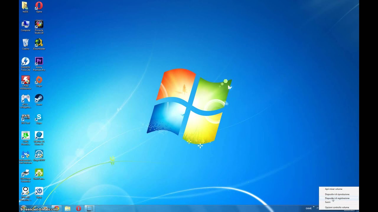
Task: Choose Apri mixer volume
Action: 339,189
